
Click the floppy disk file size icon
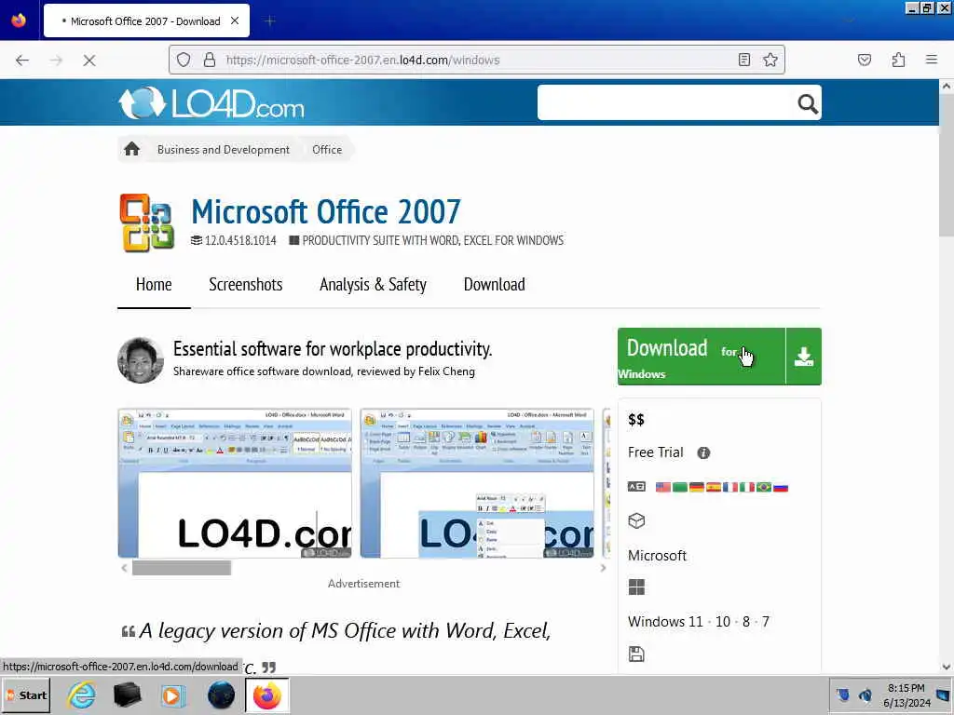tap(636, 654)
